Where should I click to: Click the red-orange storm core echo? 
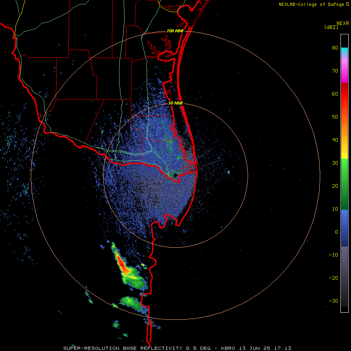pos(122,264)
